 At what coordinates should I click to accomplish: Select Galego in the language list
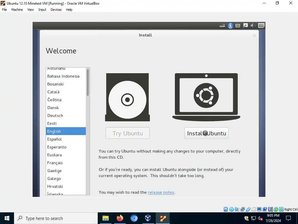(66, 179)
